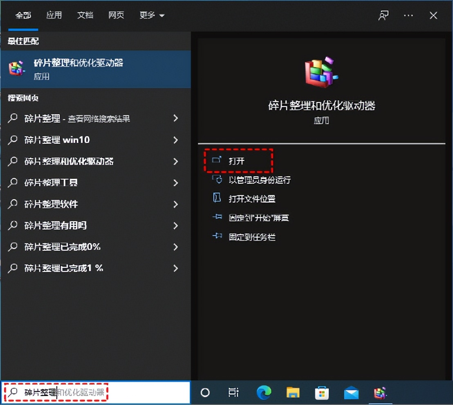Expand the 碎片整理 win10 suggestion arrow
Image resolution: width=453 pixels, height=405 pixels.
pos(176,140)
